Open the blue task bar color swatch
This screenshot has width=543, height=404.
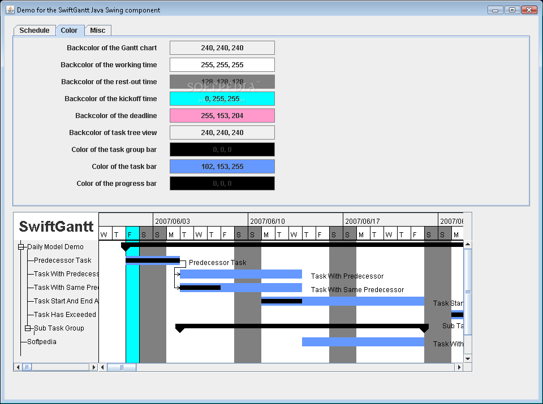click(x=222, y=166)
